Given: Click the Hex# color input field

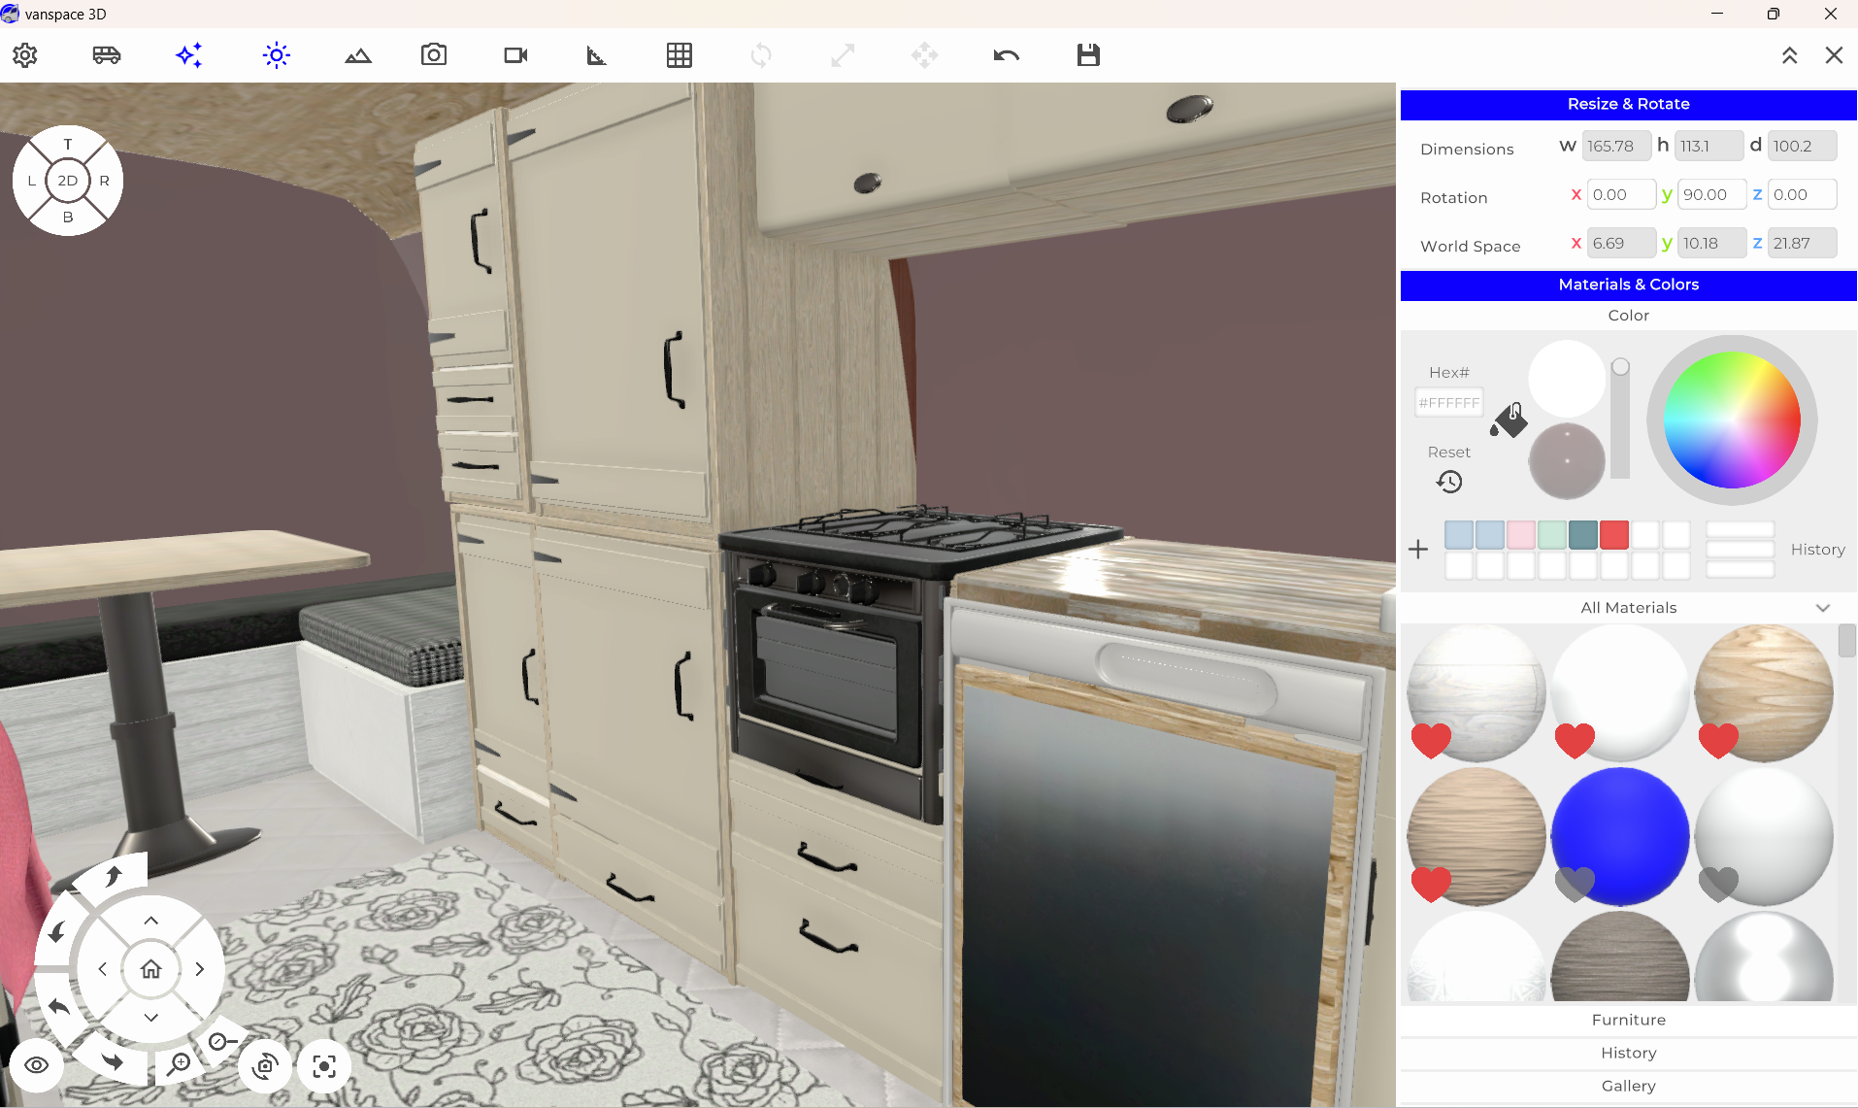Looking at the screenshot, I should pyautogui.click(x=1449, y=402).
